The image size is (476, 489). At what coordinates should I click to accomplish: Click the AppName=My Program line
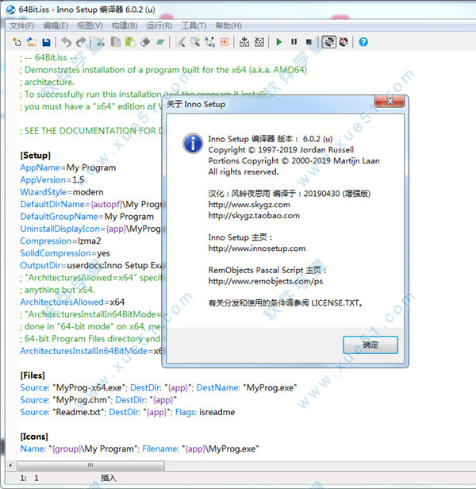coord(68,167)
